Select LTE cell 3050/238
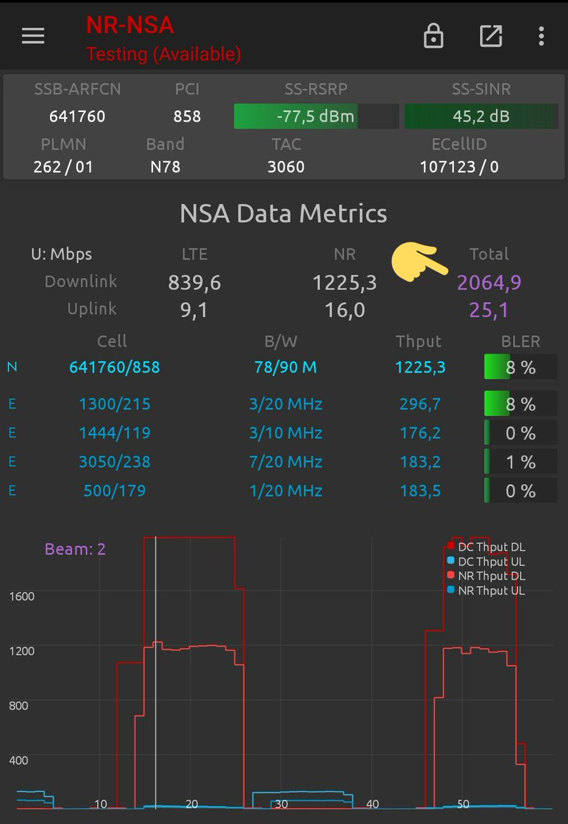Image resolution: width=568 pixels, height=824 pixels. [x=114, y=462]
